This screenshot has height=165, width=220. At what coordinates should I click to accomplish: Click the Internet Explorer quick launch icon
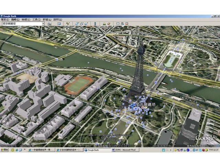pos(17,150)
